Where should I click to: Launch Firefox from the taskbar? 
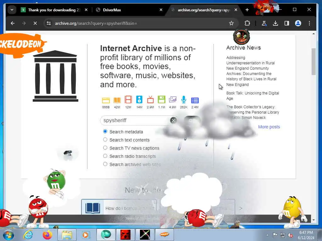[x=47, y=235]
